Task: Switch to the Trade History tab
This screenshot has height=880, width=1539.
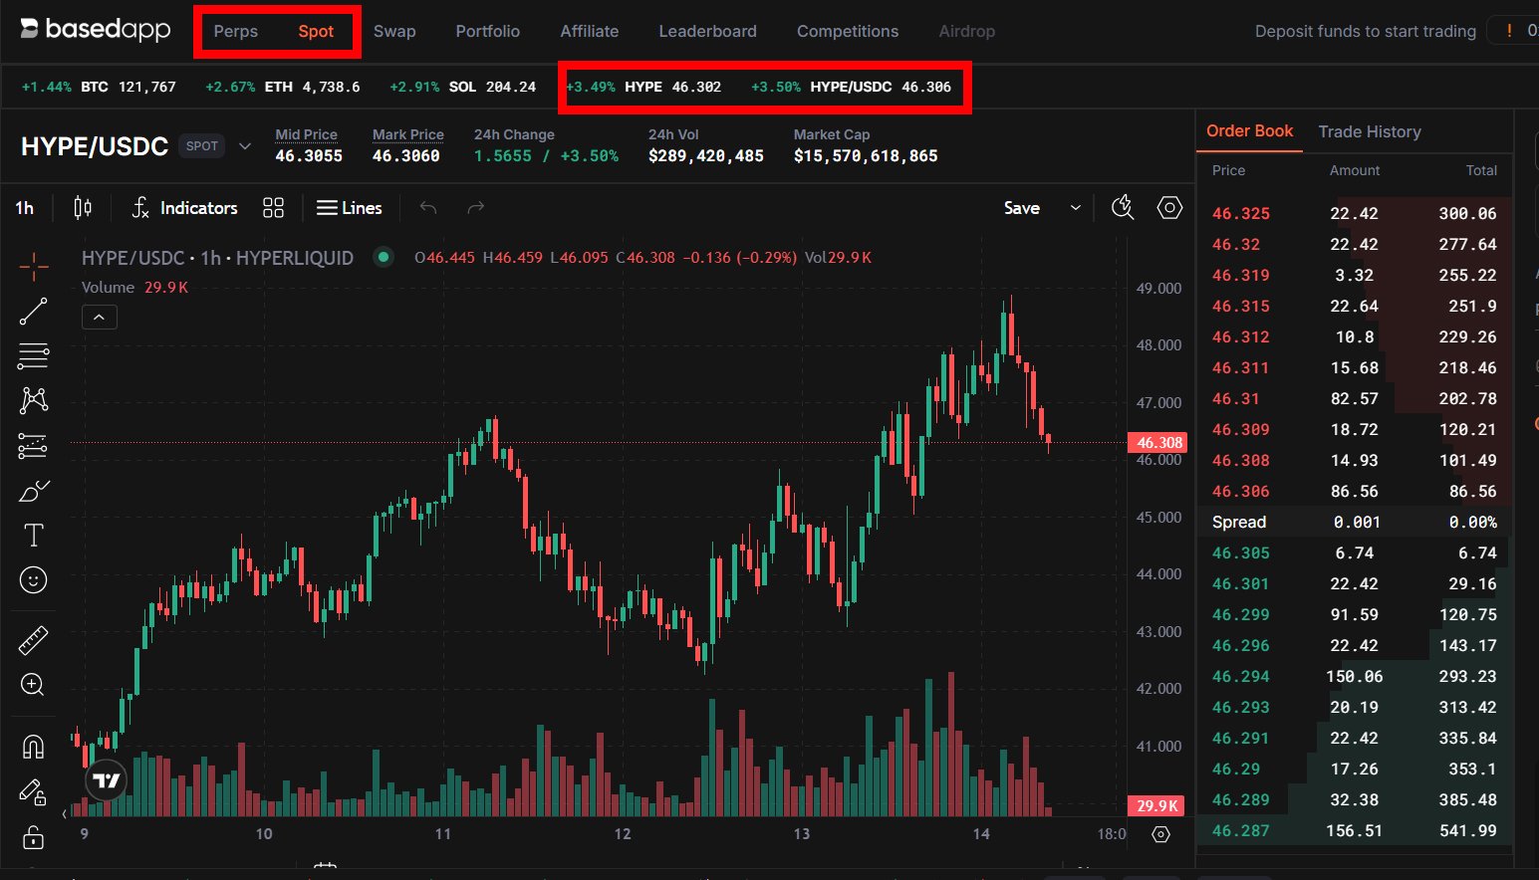Action: (x=1369, y=131)
